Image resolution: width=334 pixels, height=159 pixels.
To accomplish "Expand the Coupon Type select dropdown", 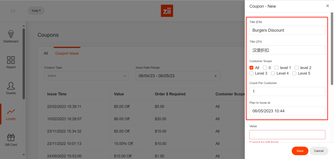I will (86, 76).
